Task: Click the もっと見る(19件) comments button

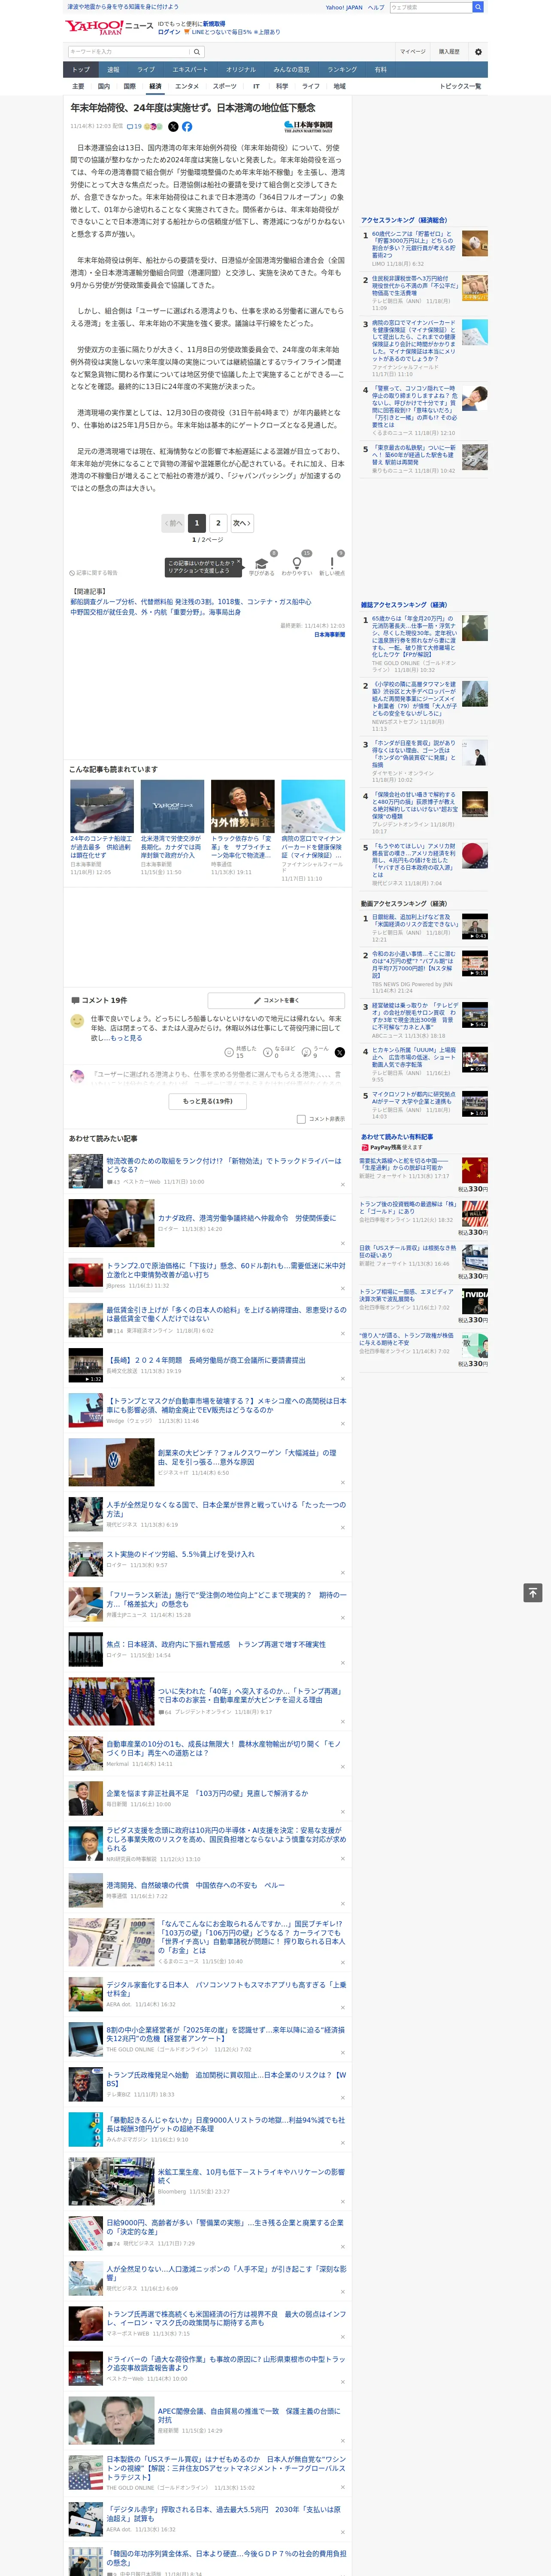Action: [207, 1101]
